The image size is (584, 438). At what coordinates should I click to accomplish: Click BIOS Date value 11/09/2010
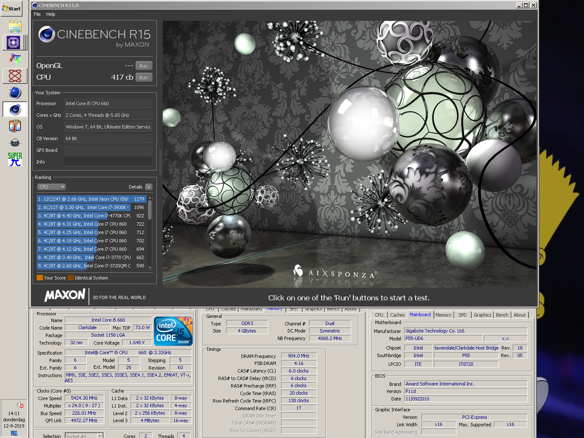point(466,399)
